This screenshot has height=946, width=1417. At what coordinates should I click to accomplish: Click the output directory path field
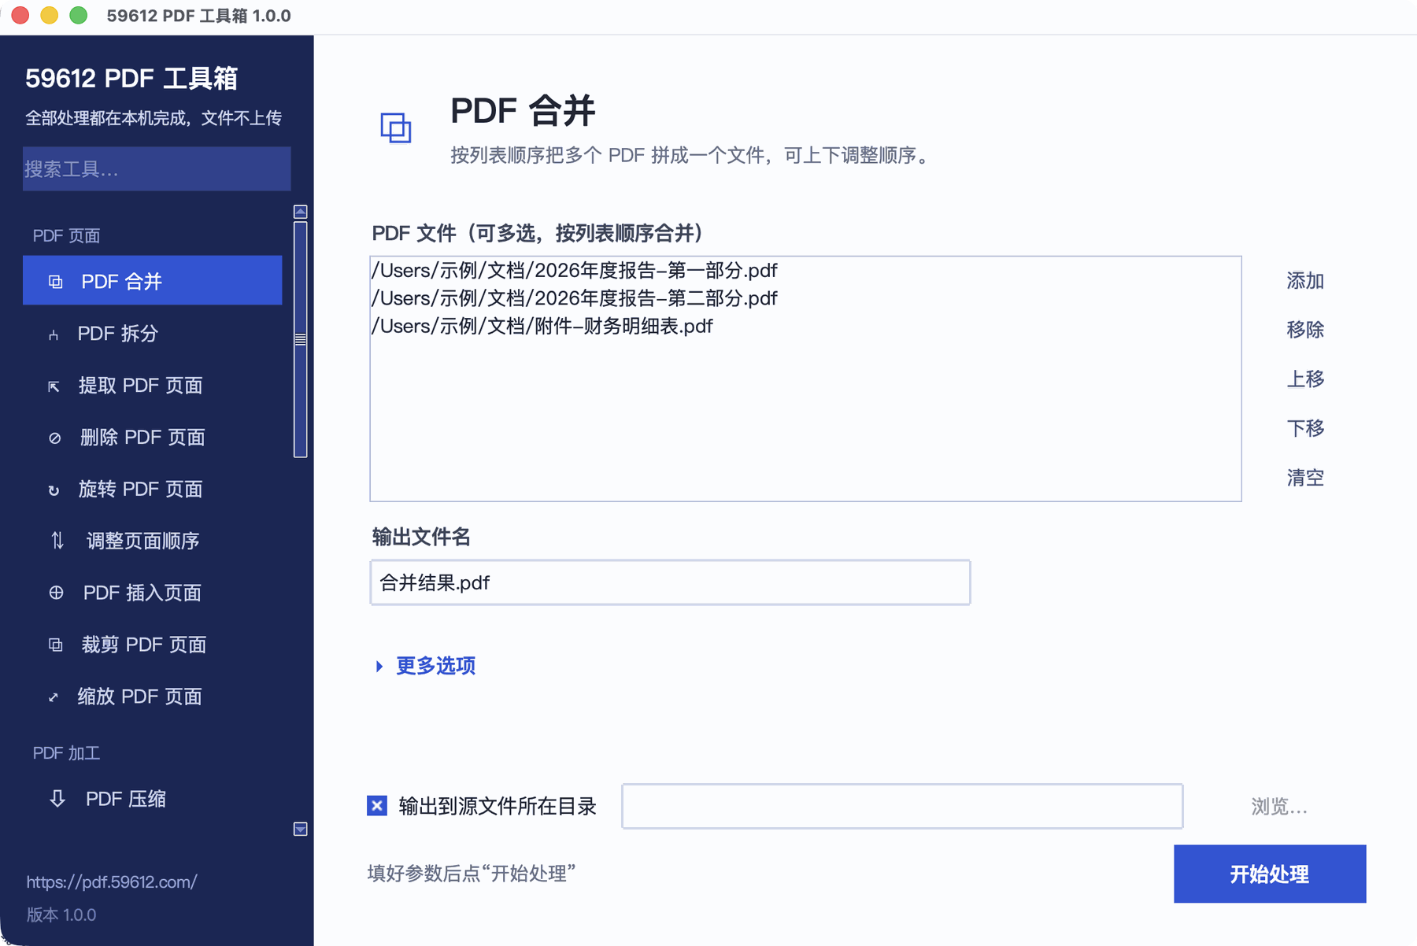point(902,806)
